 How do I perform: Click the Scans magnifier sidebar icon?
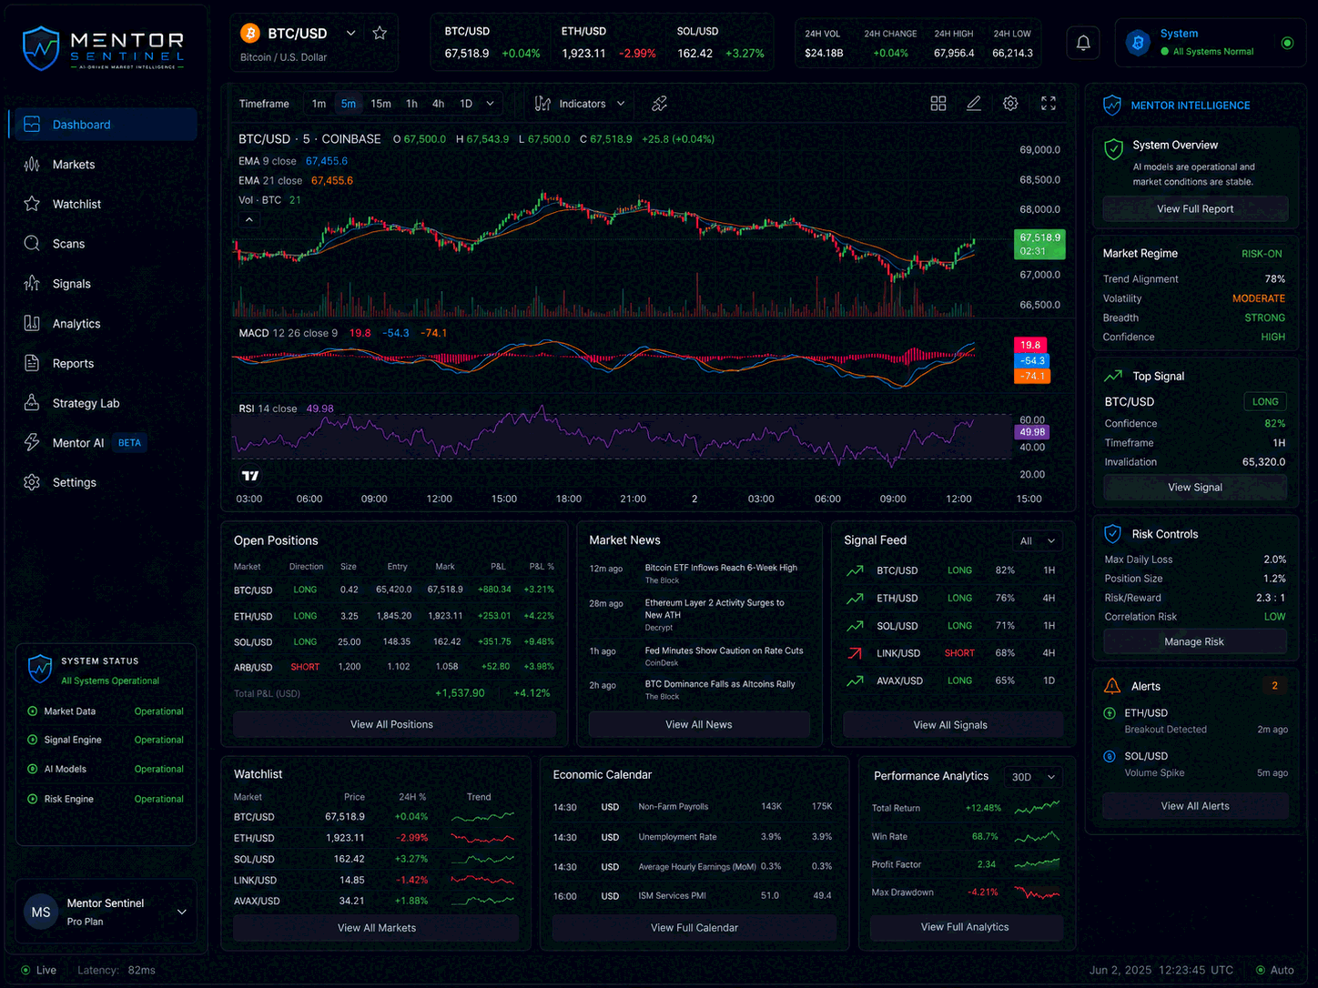[32, 244]
